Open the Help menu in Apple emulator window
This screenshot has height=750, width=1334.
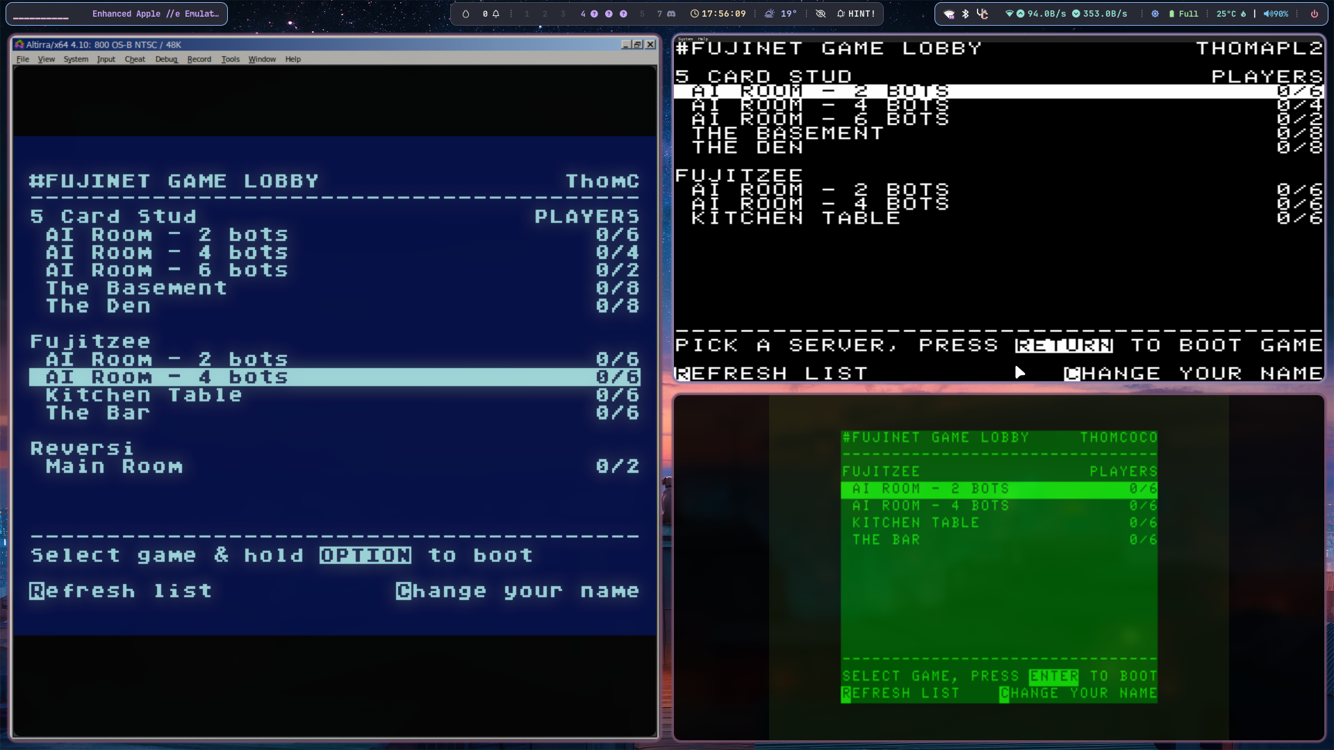[x=703, y=39]
